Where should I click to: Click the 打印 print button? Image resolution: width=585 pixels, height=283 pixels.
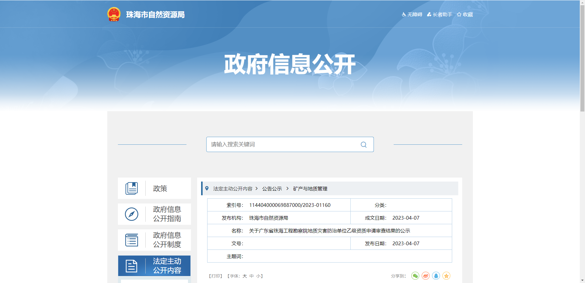click(x=215, y=276)
